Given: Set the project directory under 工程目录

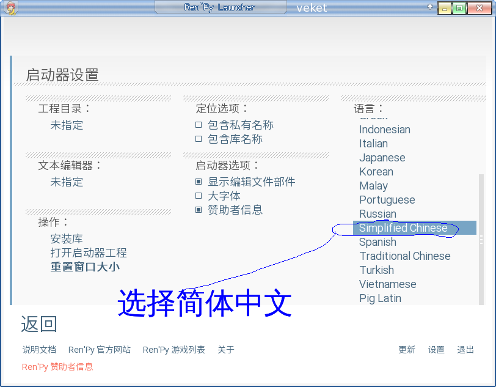Looking at the screenshot, I should 67,125.
